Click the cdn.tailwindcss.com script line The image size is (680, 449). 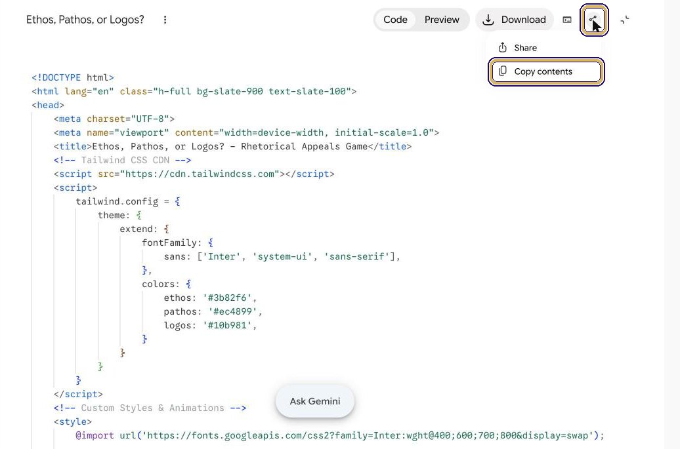[194, 174]
